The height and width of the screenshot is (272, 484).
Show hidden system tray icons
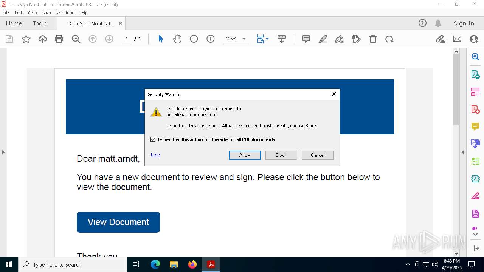pyautogui.click(x=408, y=264)
